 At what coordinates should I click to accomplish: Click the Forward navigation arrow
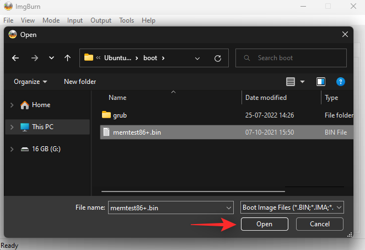click(x=35, y=58)
